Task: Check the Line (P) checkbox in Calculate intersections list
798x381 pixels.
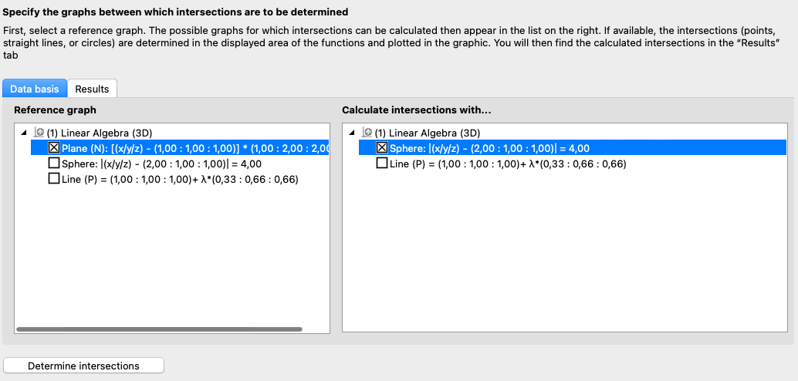Action: pyautogui.click(x=381, y=164)
